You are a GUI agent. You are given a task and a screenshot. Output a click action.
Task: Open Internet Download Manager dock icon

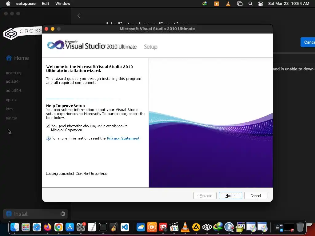click(x=218, y=227)
